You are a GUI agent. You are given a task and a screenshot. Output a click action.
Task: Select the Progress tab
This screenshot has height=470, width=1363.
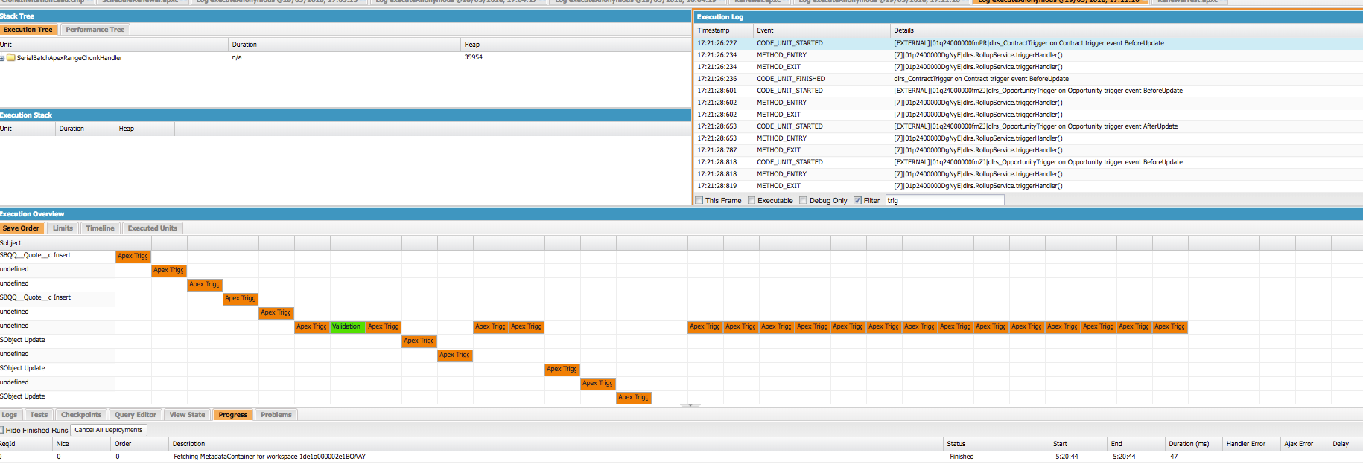tap(233, 415)
